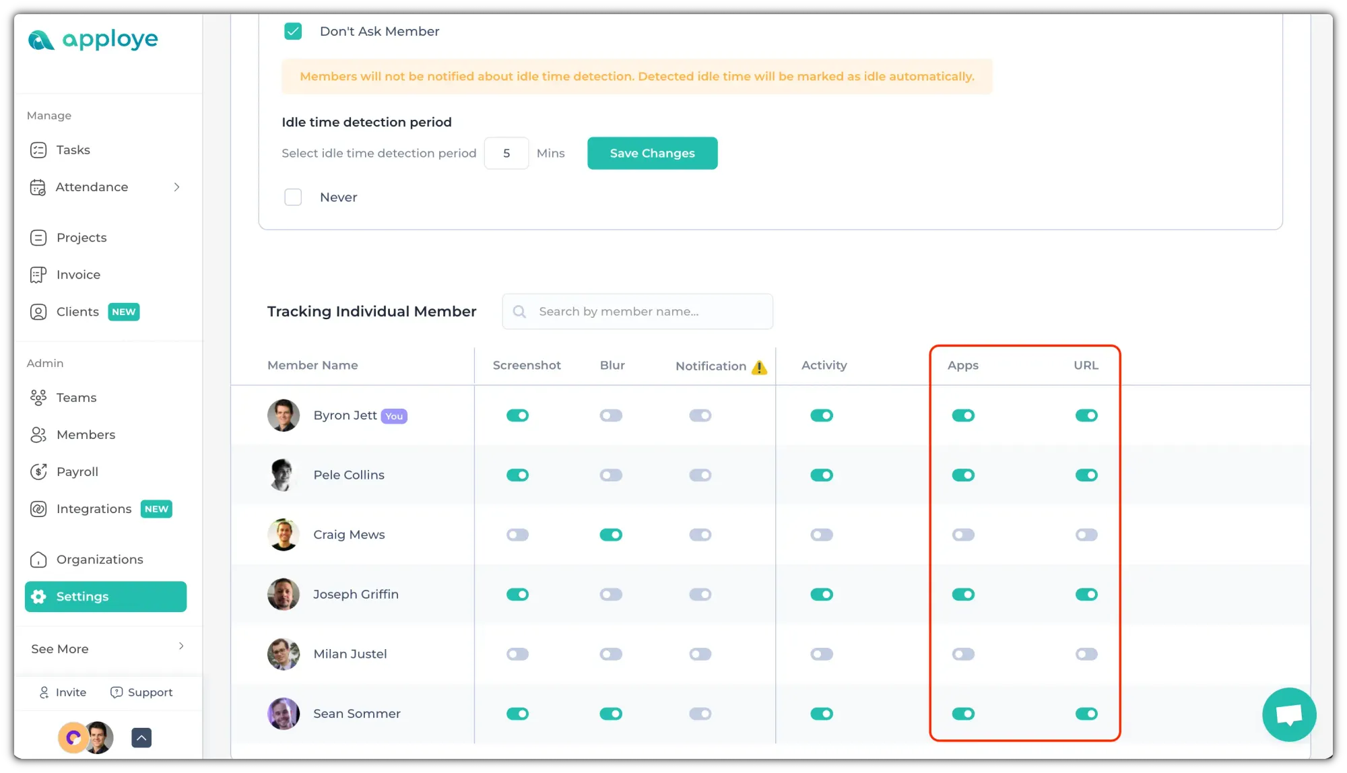Click the Organizations home icon
Viewport: 1347px width, 773px height.
[x=38, y=560]
